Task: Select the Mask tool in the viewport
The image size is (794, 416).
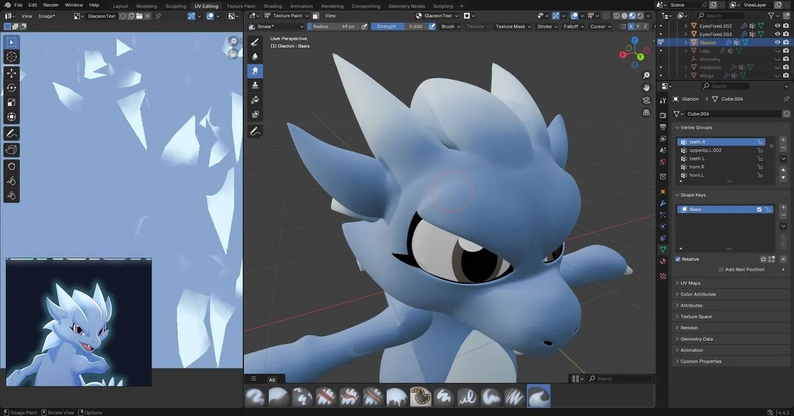Action: point(255,115)
